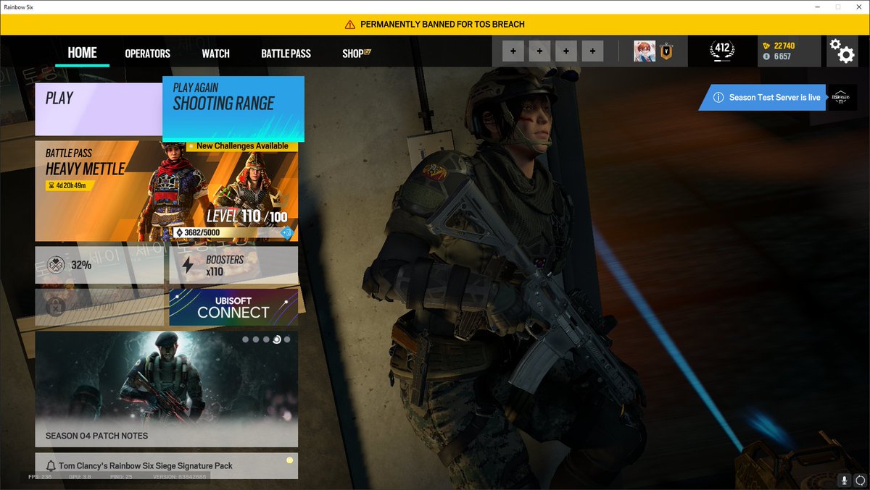870x490 pixels.
Task: Open the Test Server logo tile
Action: (842, 98)
